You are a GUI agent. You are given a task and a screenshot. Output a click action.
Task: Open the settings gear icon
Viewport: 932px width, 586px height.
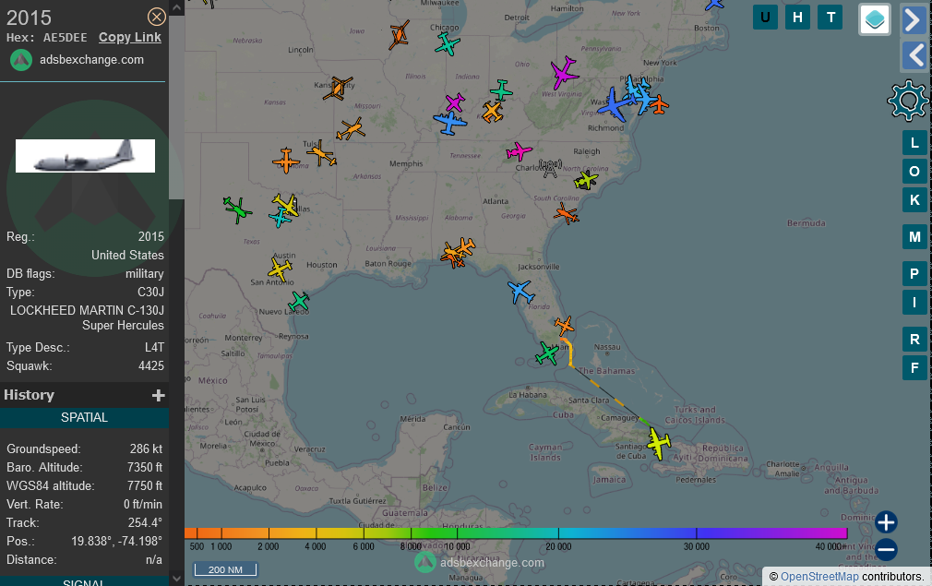(x=908, y=101)
